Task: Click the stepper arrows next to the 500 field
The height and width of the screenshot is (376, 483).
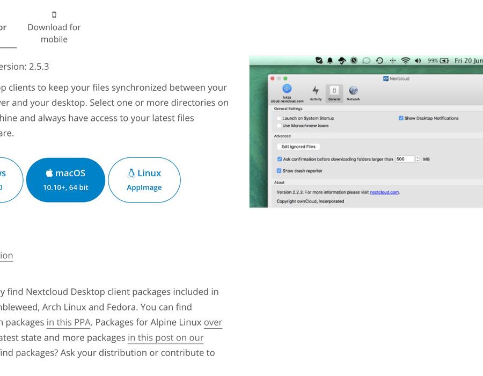Action: [x=418, y=159]
